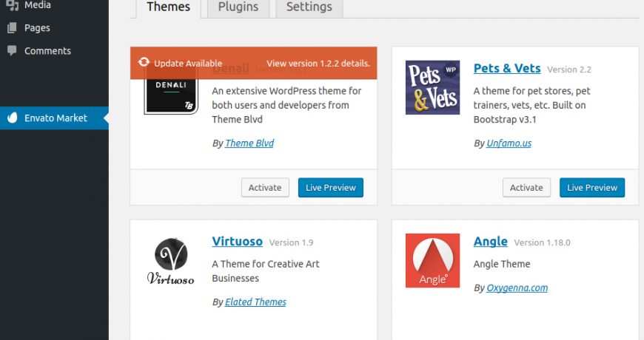The height and width of the screenshot is (340, 644).
Task: View version 1.2.2 details link
Action: click(x=318, y=64)
